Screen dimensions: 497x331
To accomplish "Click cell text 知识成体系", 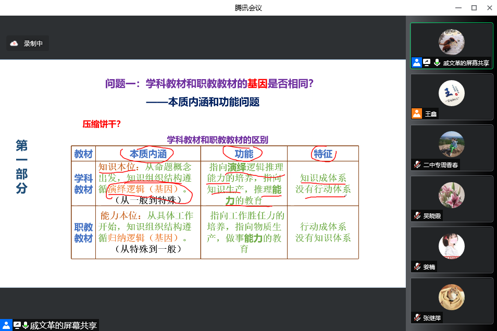I will (x=323, y=178).
